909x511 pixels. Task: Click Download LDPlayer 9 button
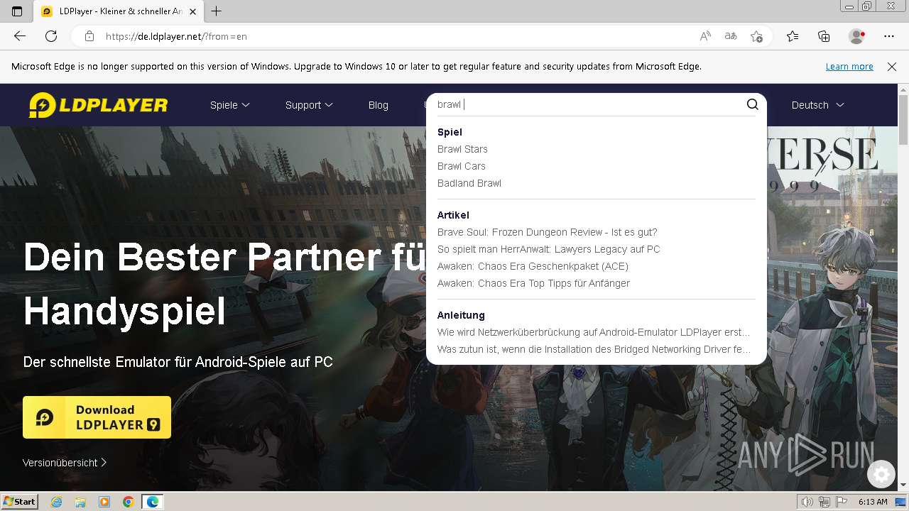point(97,417)
